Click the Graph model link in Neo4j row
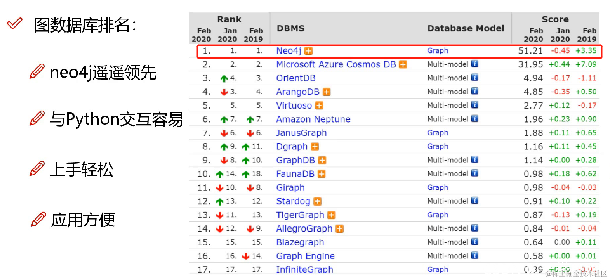This screenshot has width=610, height=280. [x=438, y=51]
